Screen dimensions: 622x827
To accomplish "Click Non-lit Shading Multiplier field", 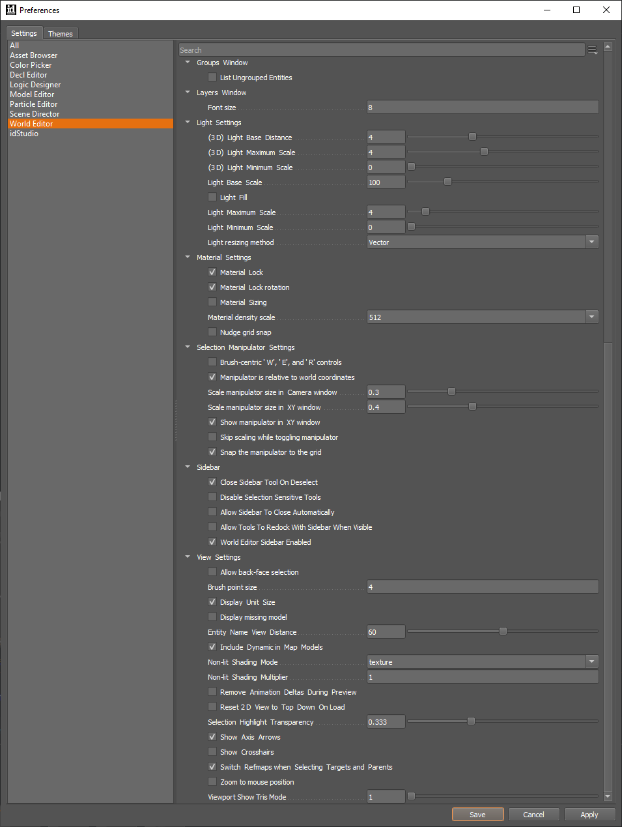I will (x=483, y=676).
